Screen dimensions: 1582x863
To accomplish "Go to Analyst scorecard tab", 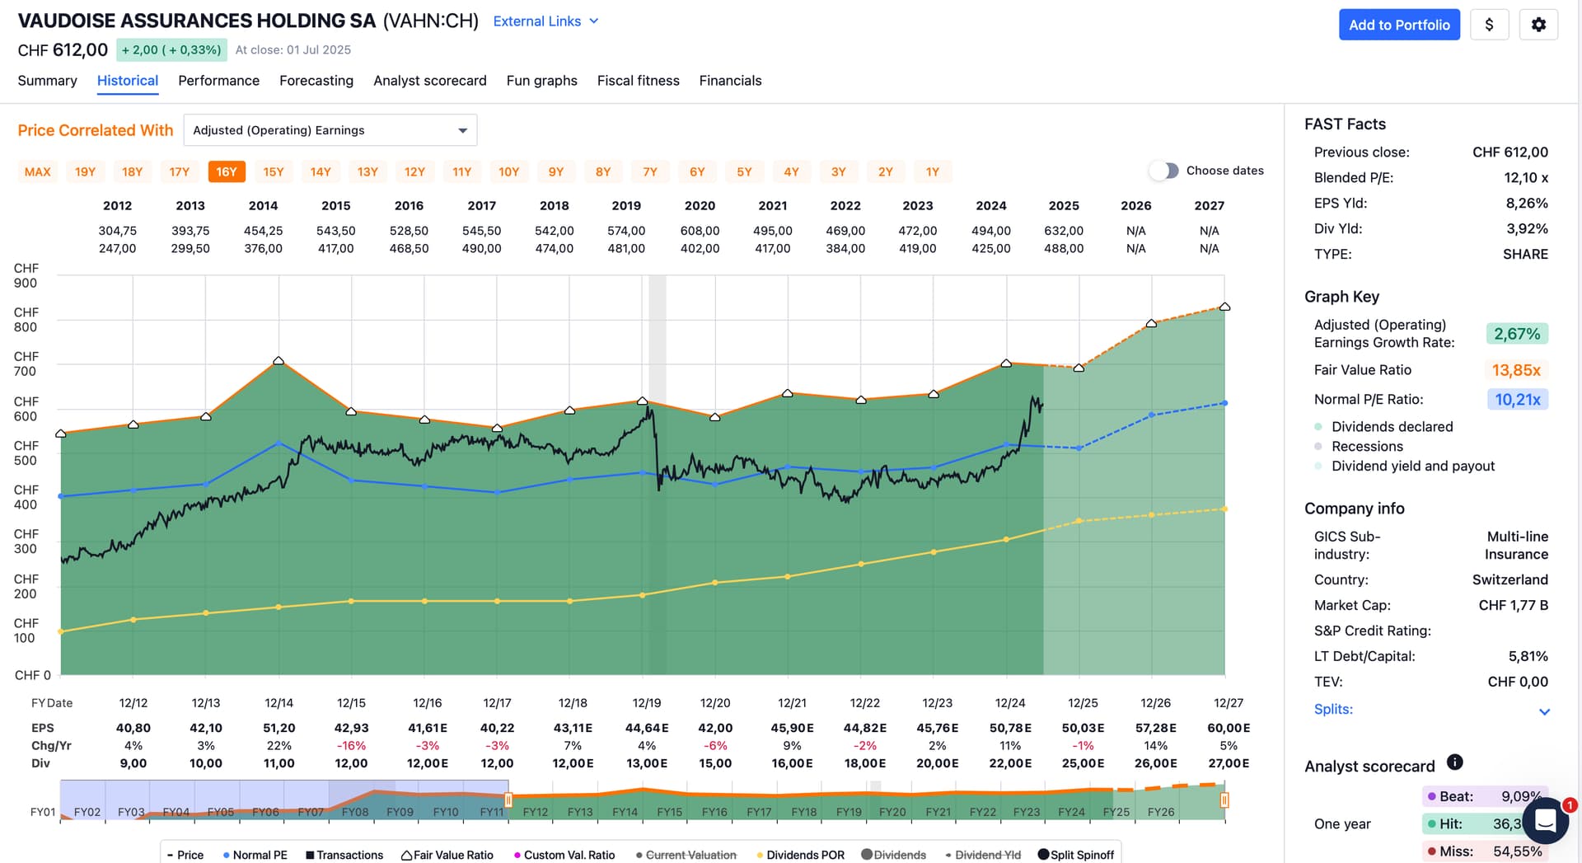I will click(x=430, y=81).
